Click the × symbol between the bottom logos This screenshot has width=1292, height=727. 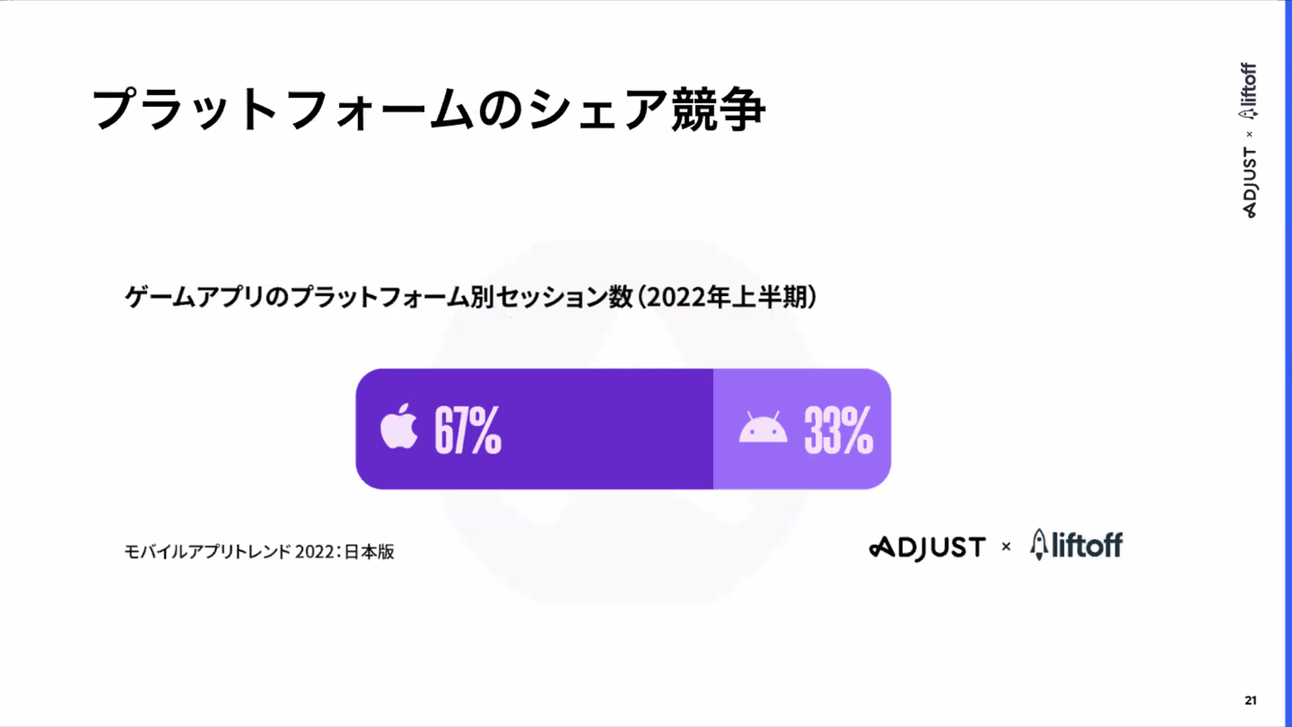pos(1006,547)
